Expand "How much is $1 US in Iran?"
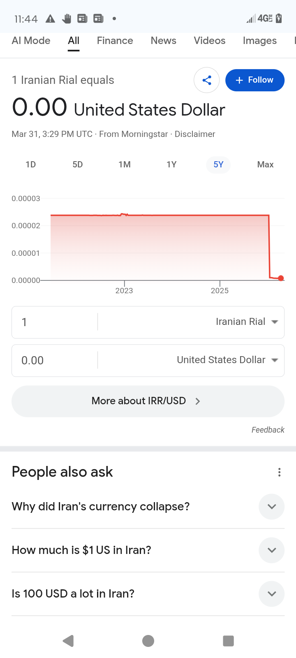 271,550
